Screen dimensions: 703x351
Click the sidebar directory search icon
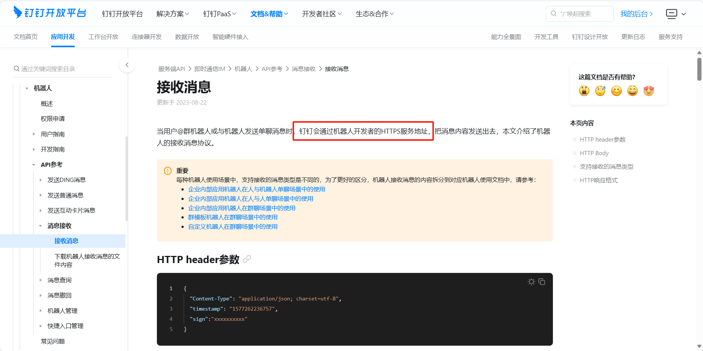[17, 69]
